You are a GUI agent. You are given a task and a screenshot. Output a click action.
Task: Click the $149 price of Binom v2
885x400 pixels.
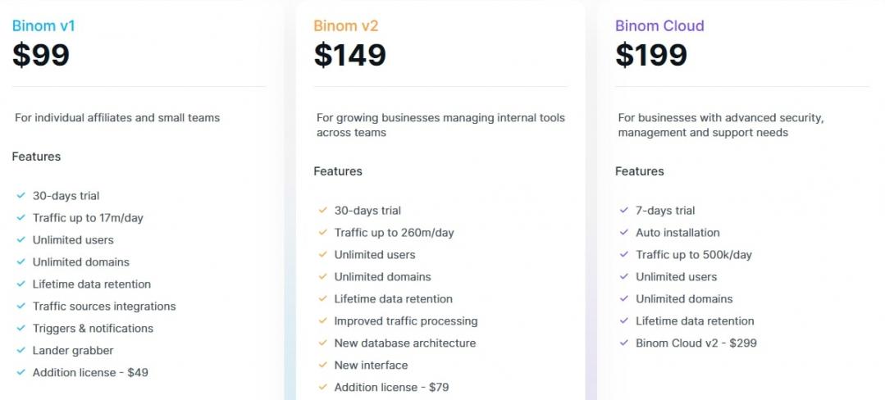[x=349, y=55]
